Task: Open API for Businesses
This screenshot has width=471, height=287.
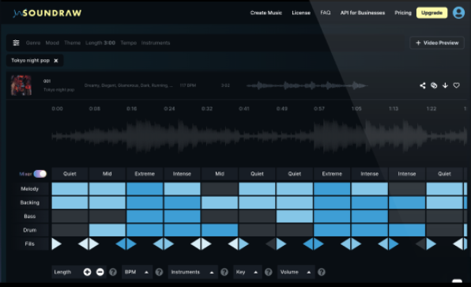Action: [363, 13]
